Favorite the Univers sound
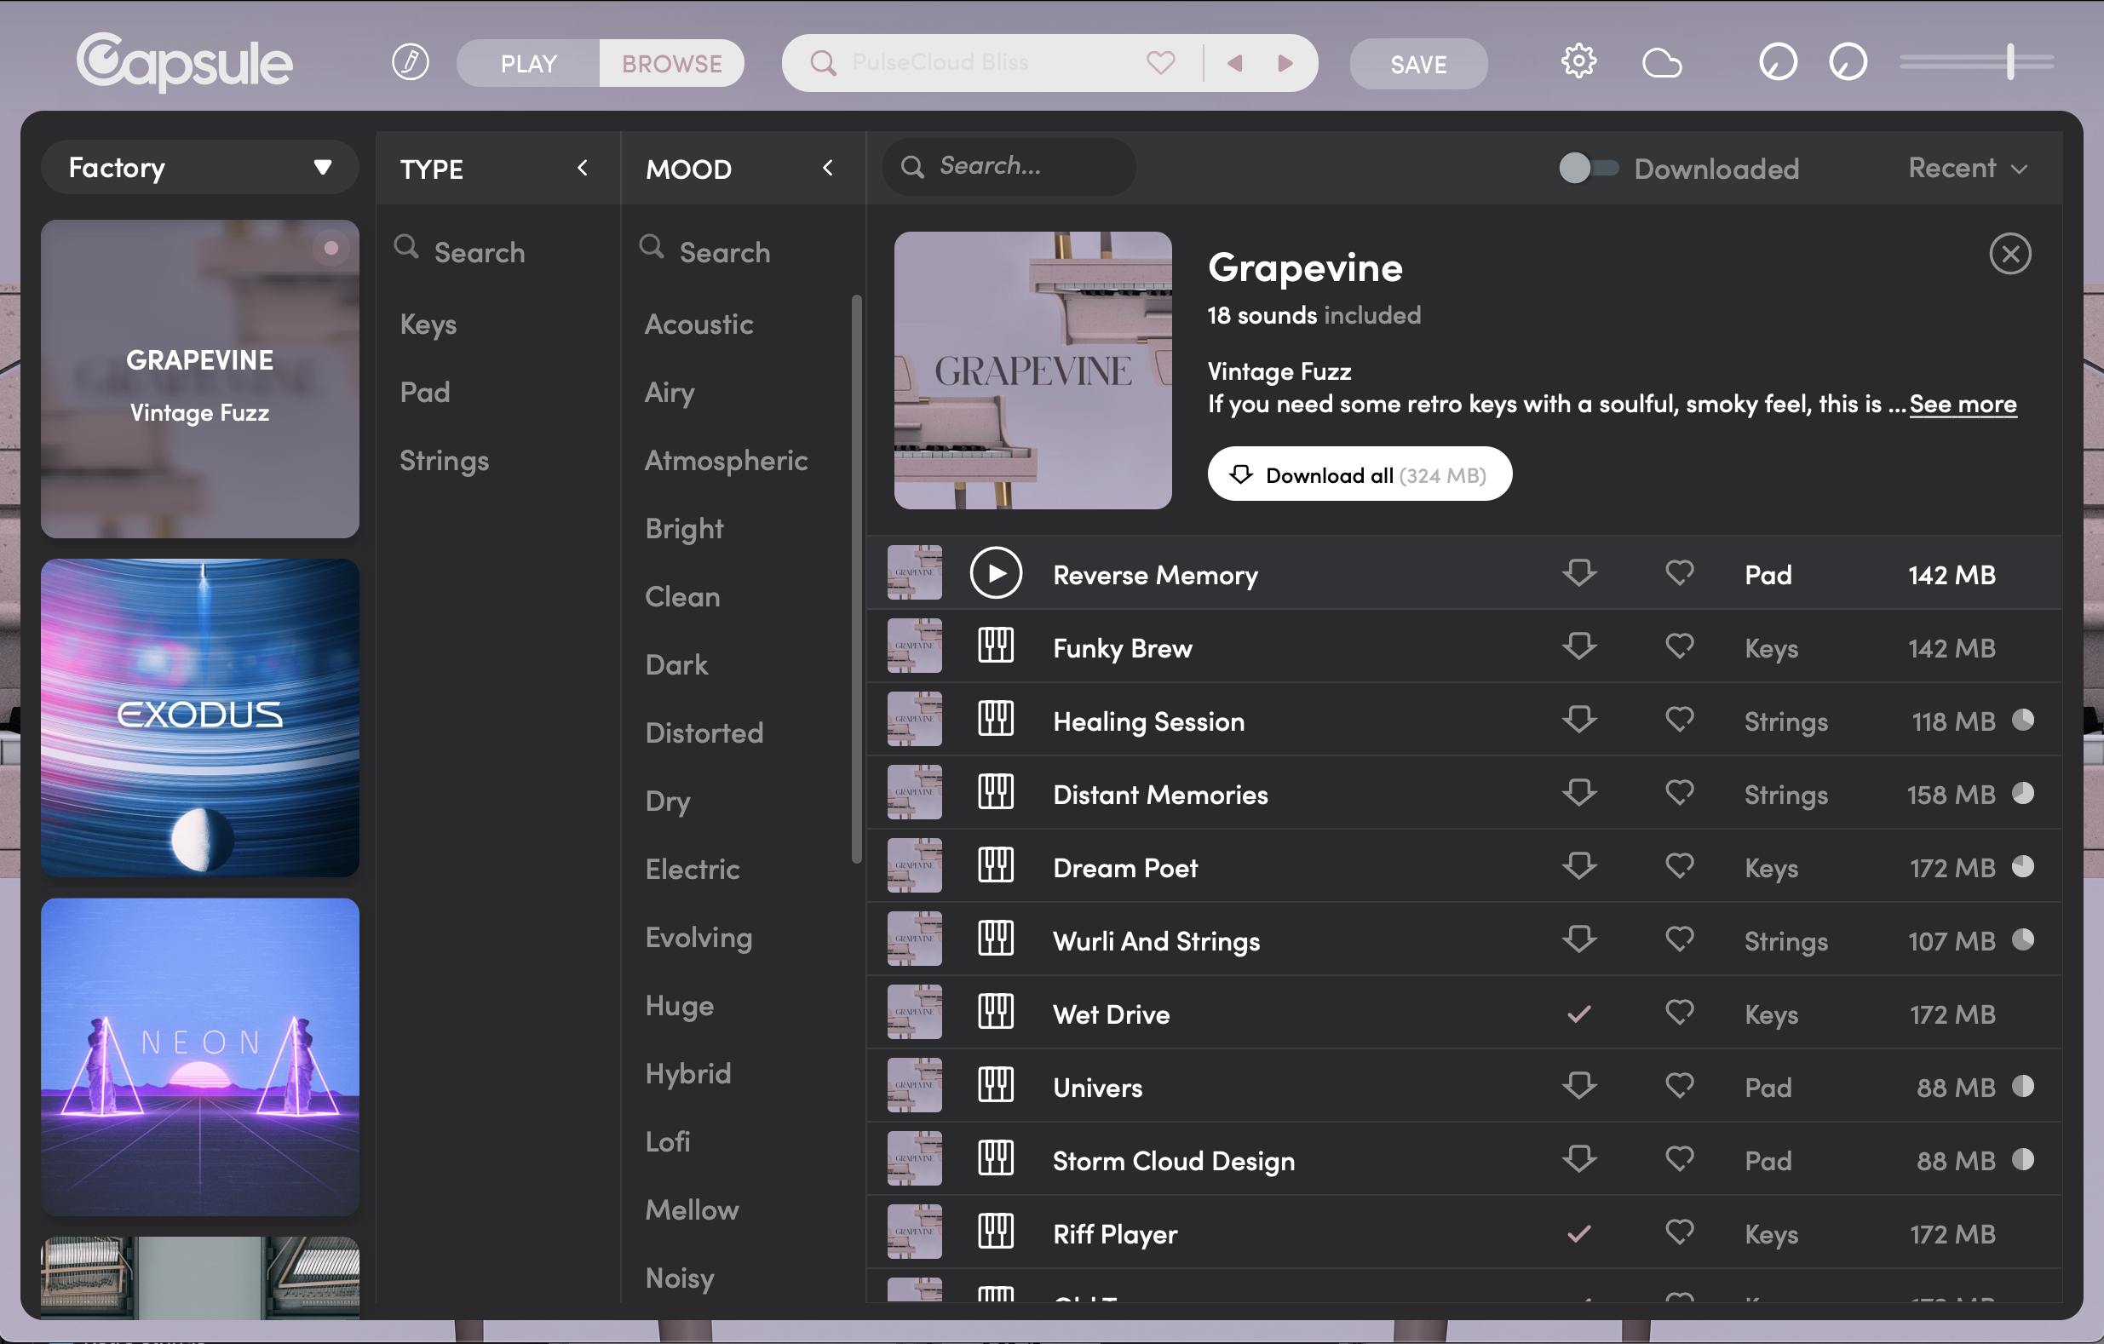 click(1678, 1086)
